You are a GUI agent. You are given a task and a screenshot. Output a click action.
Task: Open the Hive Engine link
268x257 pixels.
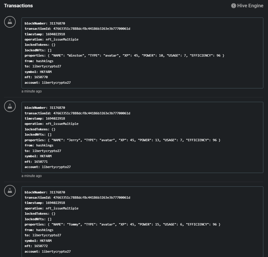[x=247, y=6]
